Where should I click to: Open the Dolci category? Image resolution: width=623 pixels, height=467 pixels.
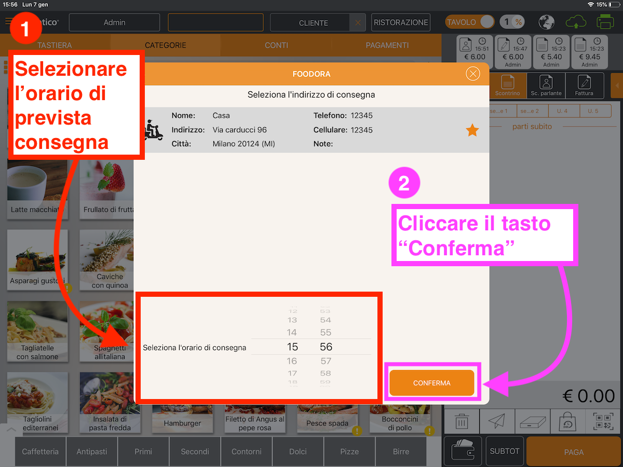coord(298,451)
